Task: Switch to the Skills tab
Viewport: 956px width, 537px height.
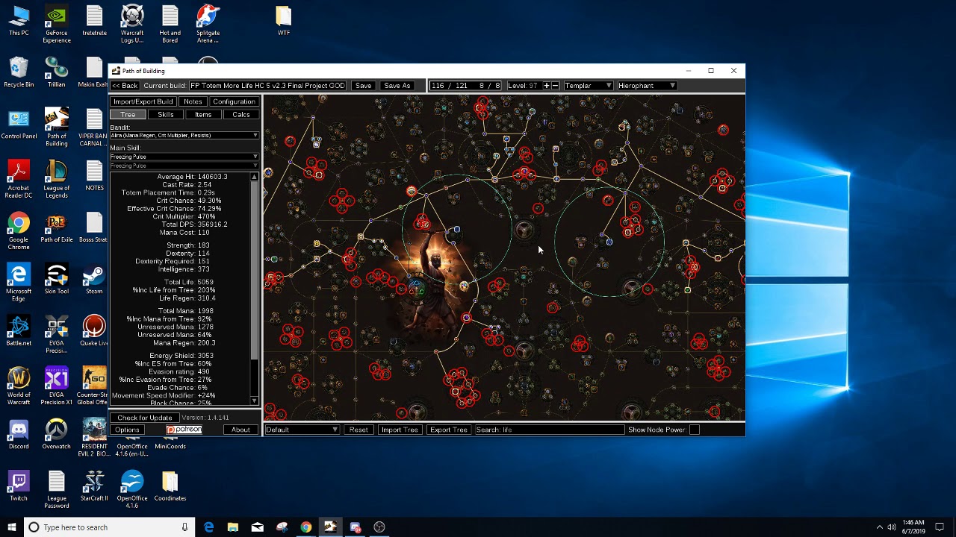Action: [x=165, y=115]
